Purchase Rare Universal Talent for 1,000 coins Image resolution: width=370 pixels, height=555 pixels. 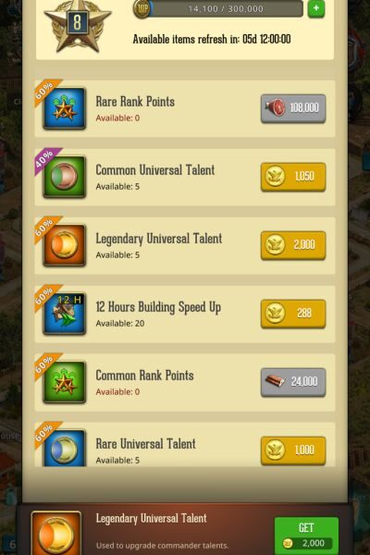[x=293, y=450]
